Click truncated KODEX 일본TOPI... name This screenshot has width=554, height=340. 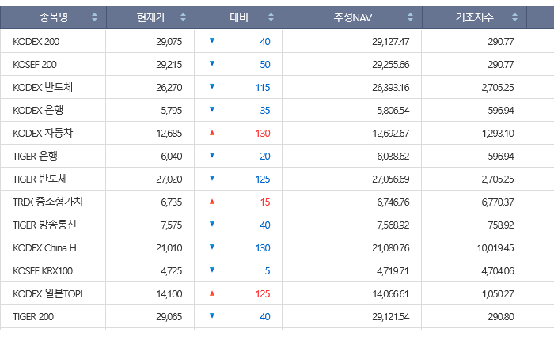pyautogui.click(x=51, y=293)
